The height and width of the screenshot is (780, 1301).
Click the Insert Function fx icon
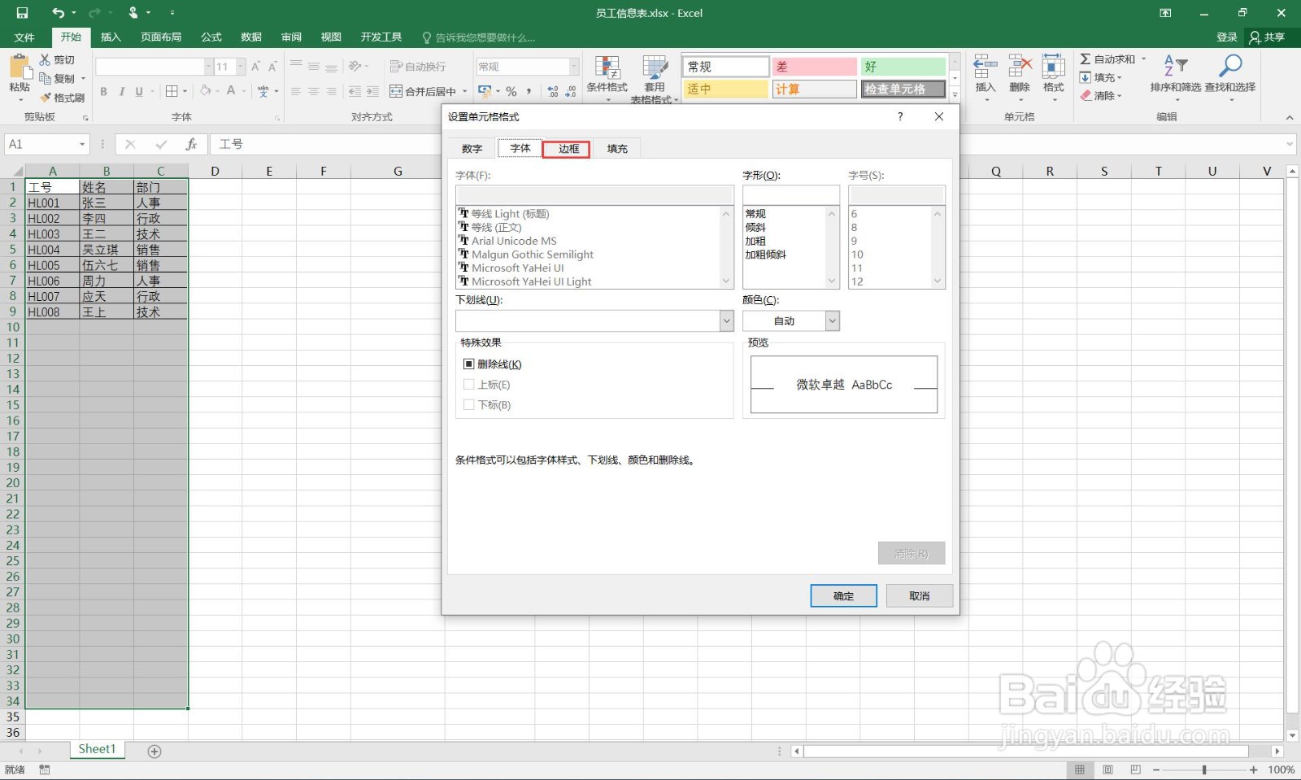tap(191, 144)
